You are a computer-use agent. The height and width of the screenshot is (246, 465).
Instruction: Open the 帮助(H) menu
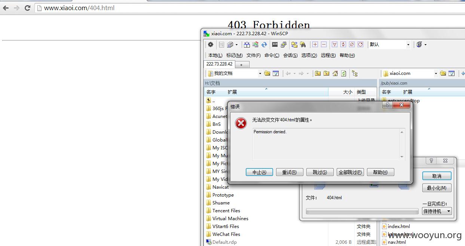(x=347, y=55)
